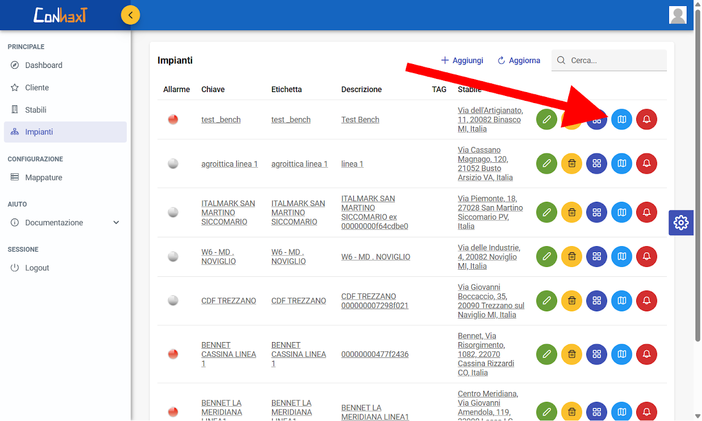
Task: Open Mappature under Configurazione
Action: click(x=44, y=178)
